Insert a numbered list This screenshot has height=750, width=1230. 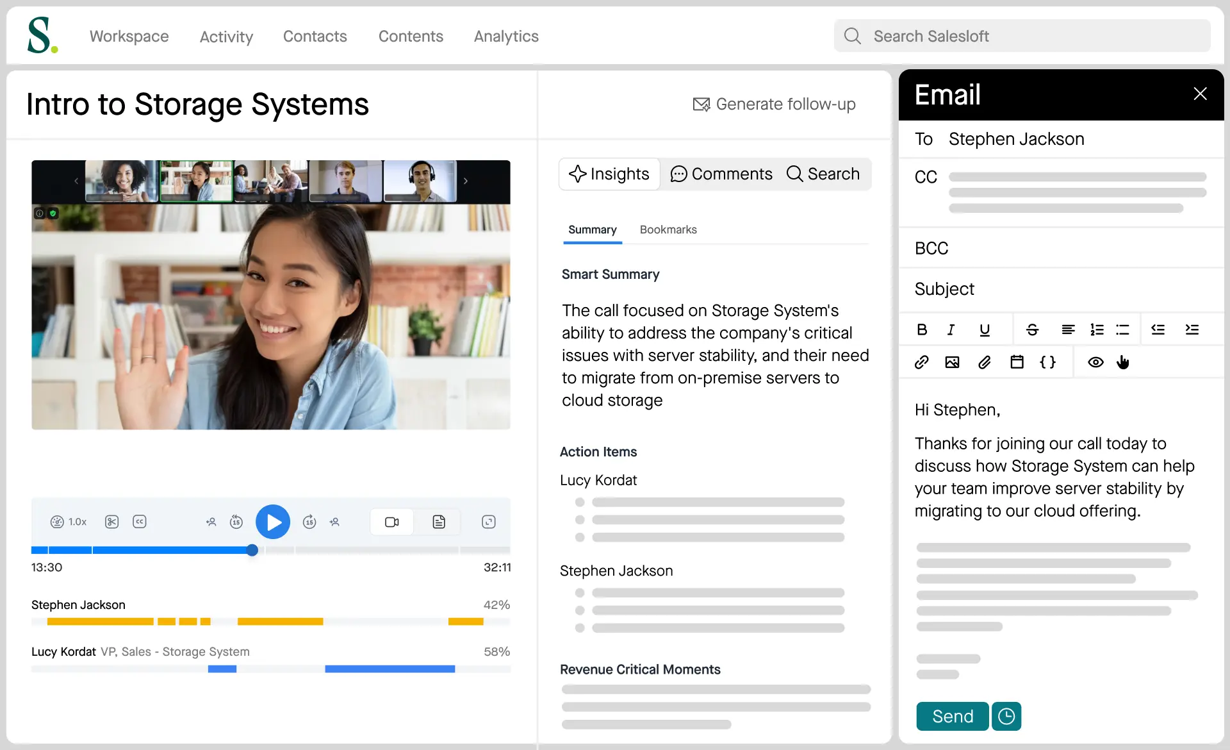pyautogui.click(x=1097, y=329)
